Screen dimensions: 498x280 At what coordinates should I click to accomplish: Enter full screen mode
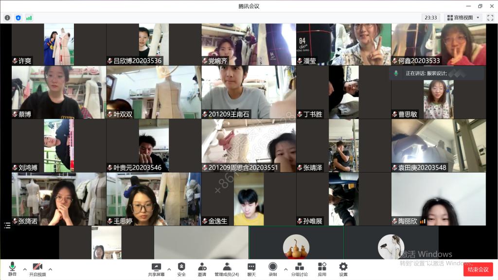tap(490, 17)
